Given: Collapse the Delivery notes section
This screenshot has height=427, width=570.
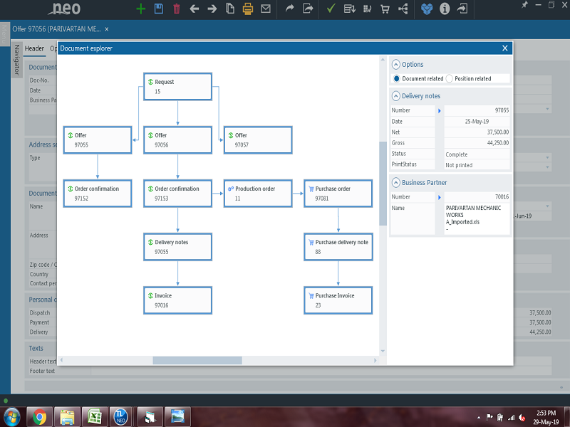Looking at the screenshot, I should [396, 95].
